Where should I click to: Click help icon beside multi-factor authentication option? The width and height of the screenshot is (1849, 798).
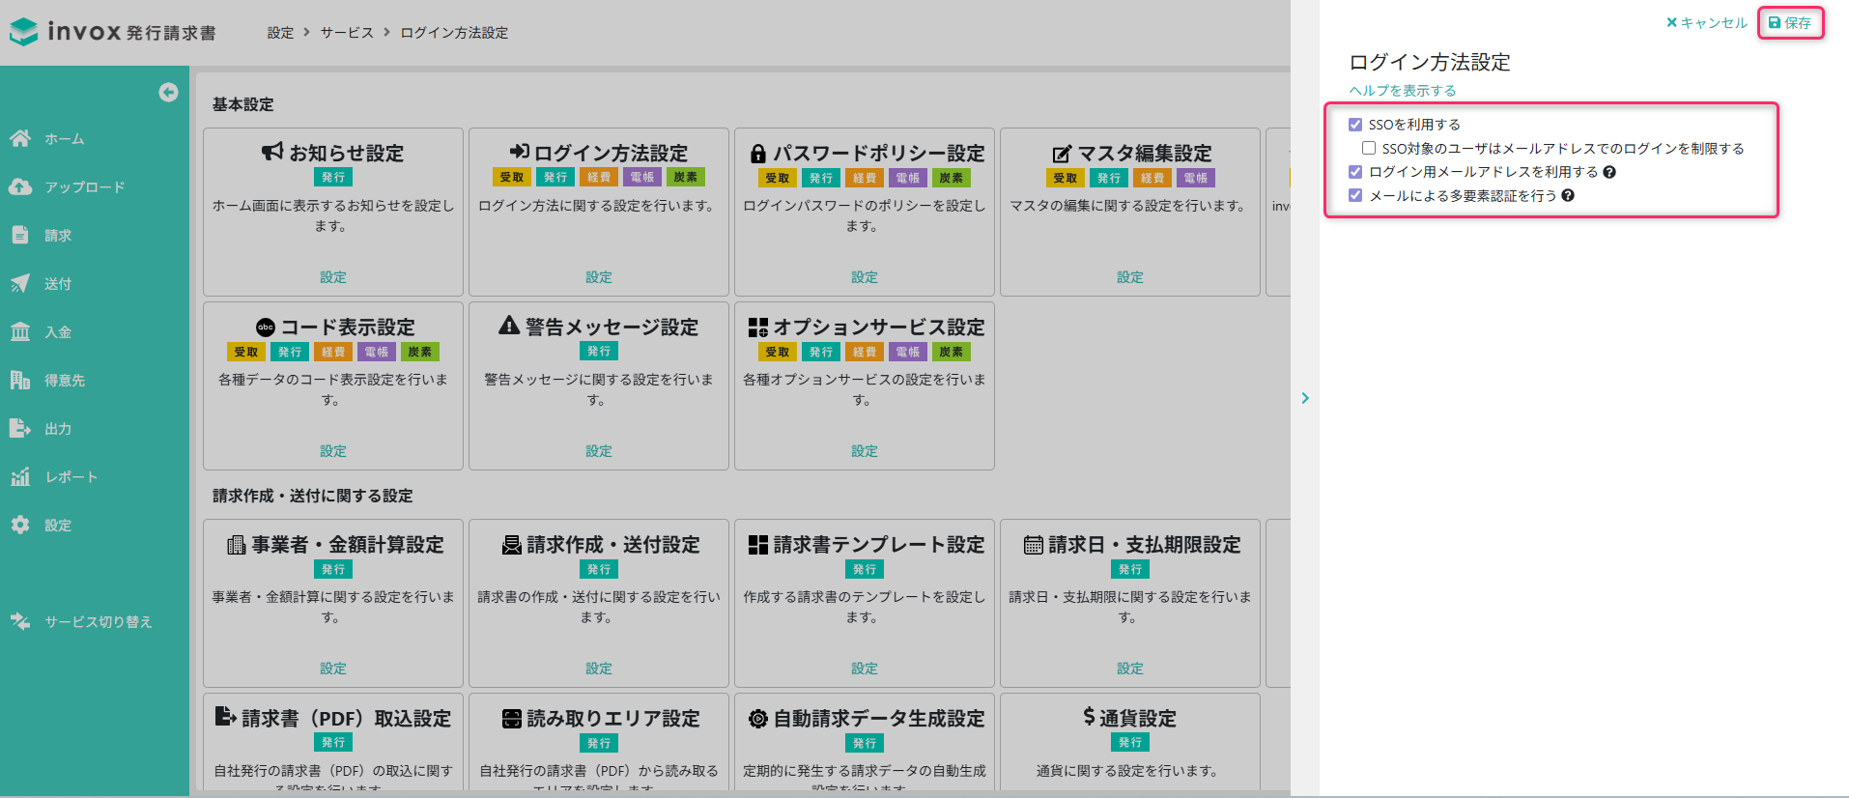1568,195
